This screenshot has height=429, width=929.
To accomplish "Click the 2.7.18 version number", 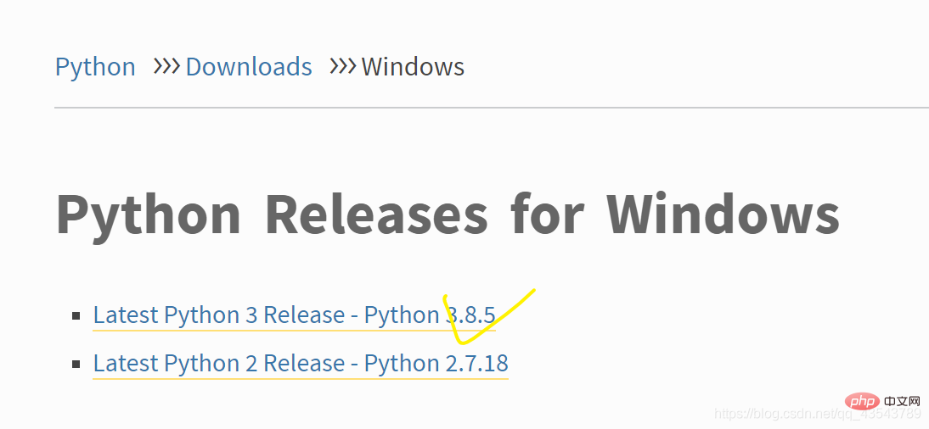I will click(476, 364).
